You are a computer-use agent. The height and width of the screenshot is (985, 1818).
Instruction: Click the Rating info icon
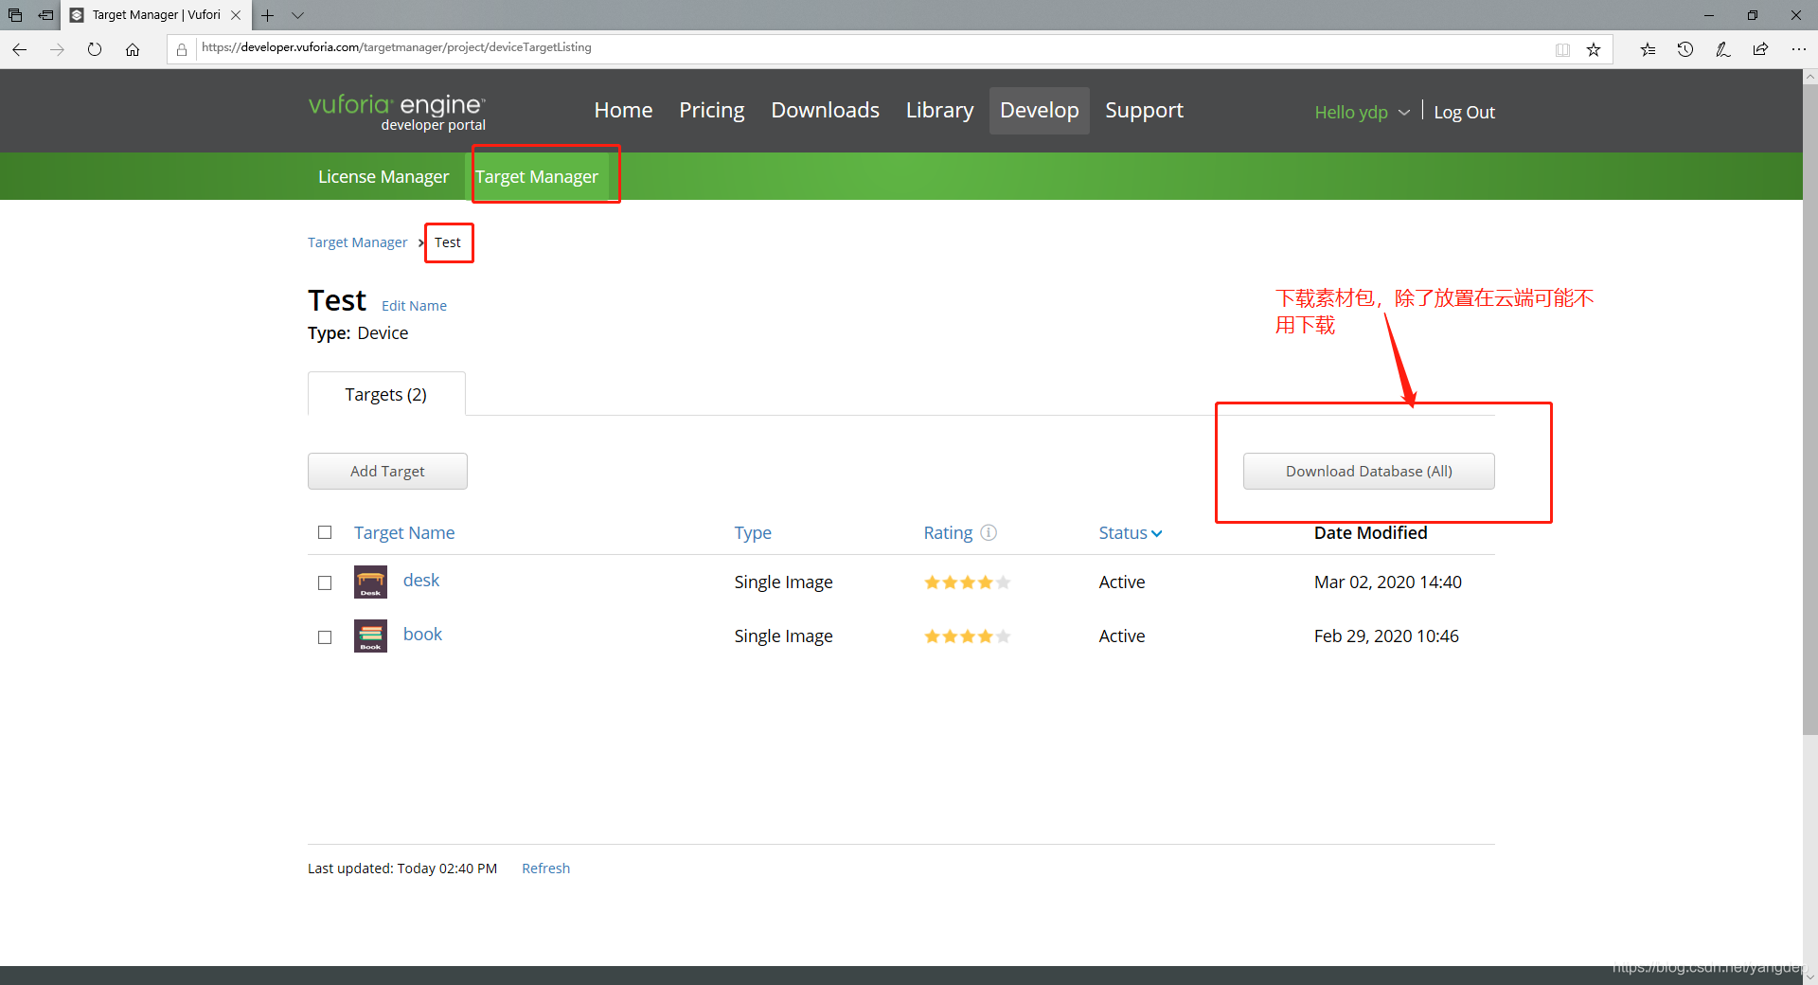pyautogui.click(x=989, y=532)
